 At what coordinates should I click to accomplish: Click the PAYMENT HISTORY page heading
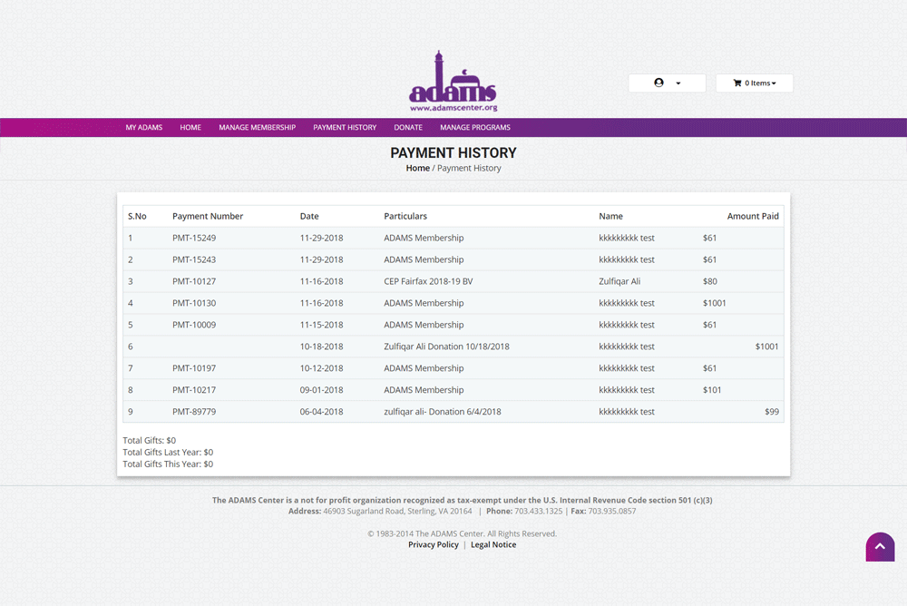(x=453, y=152)
